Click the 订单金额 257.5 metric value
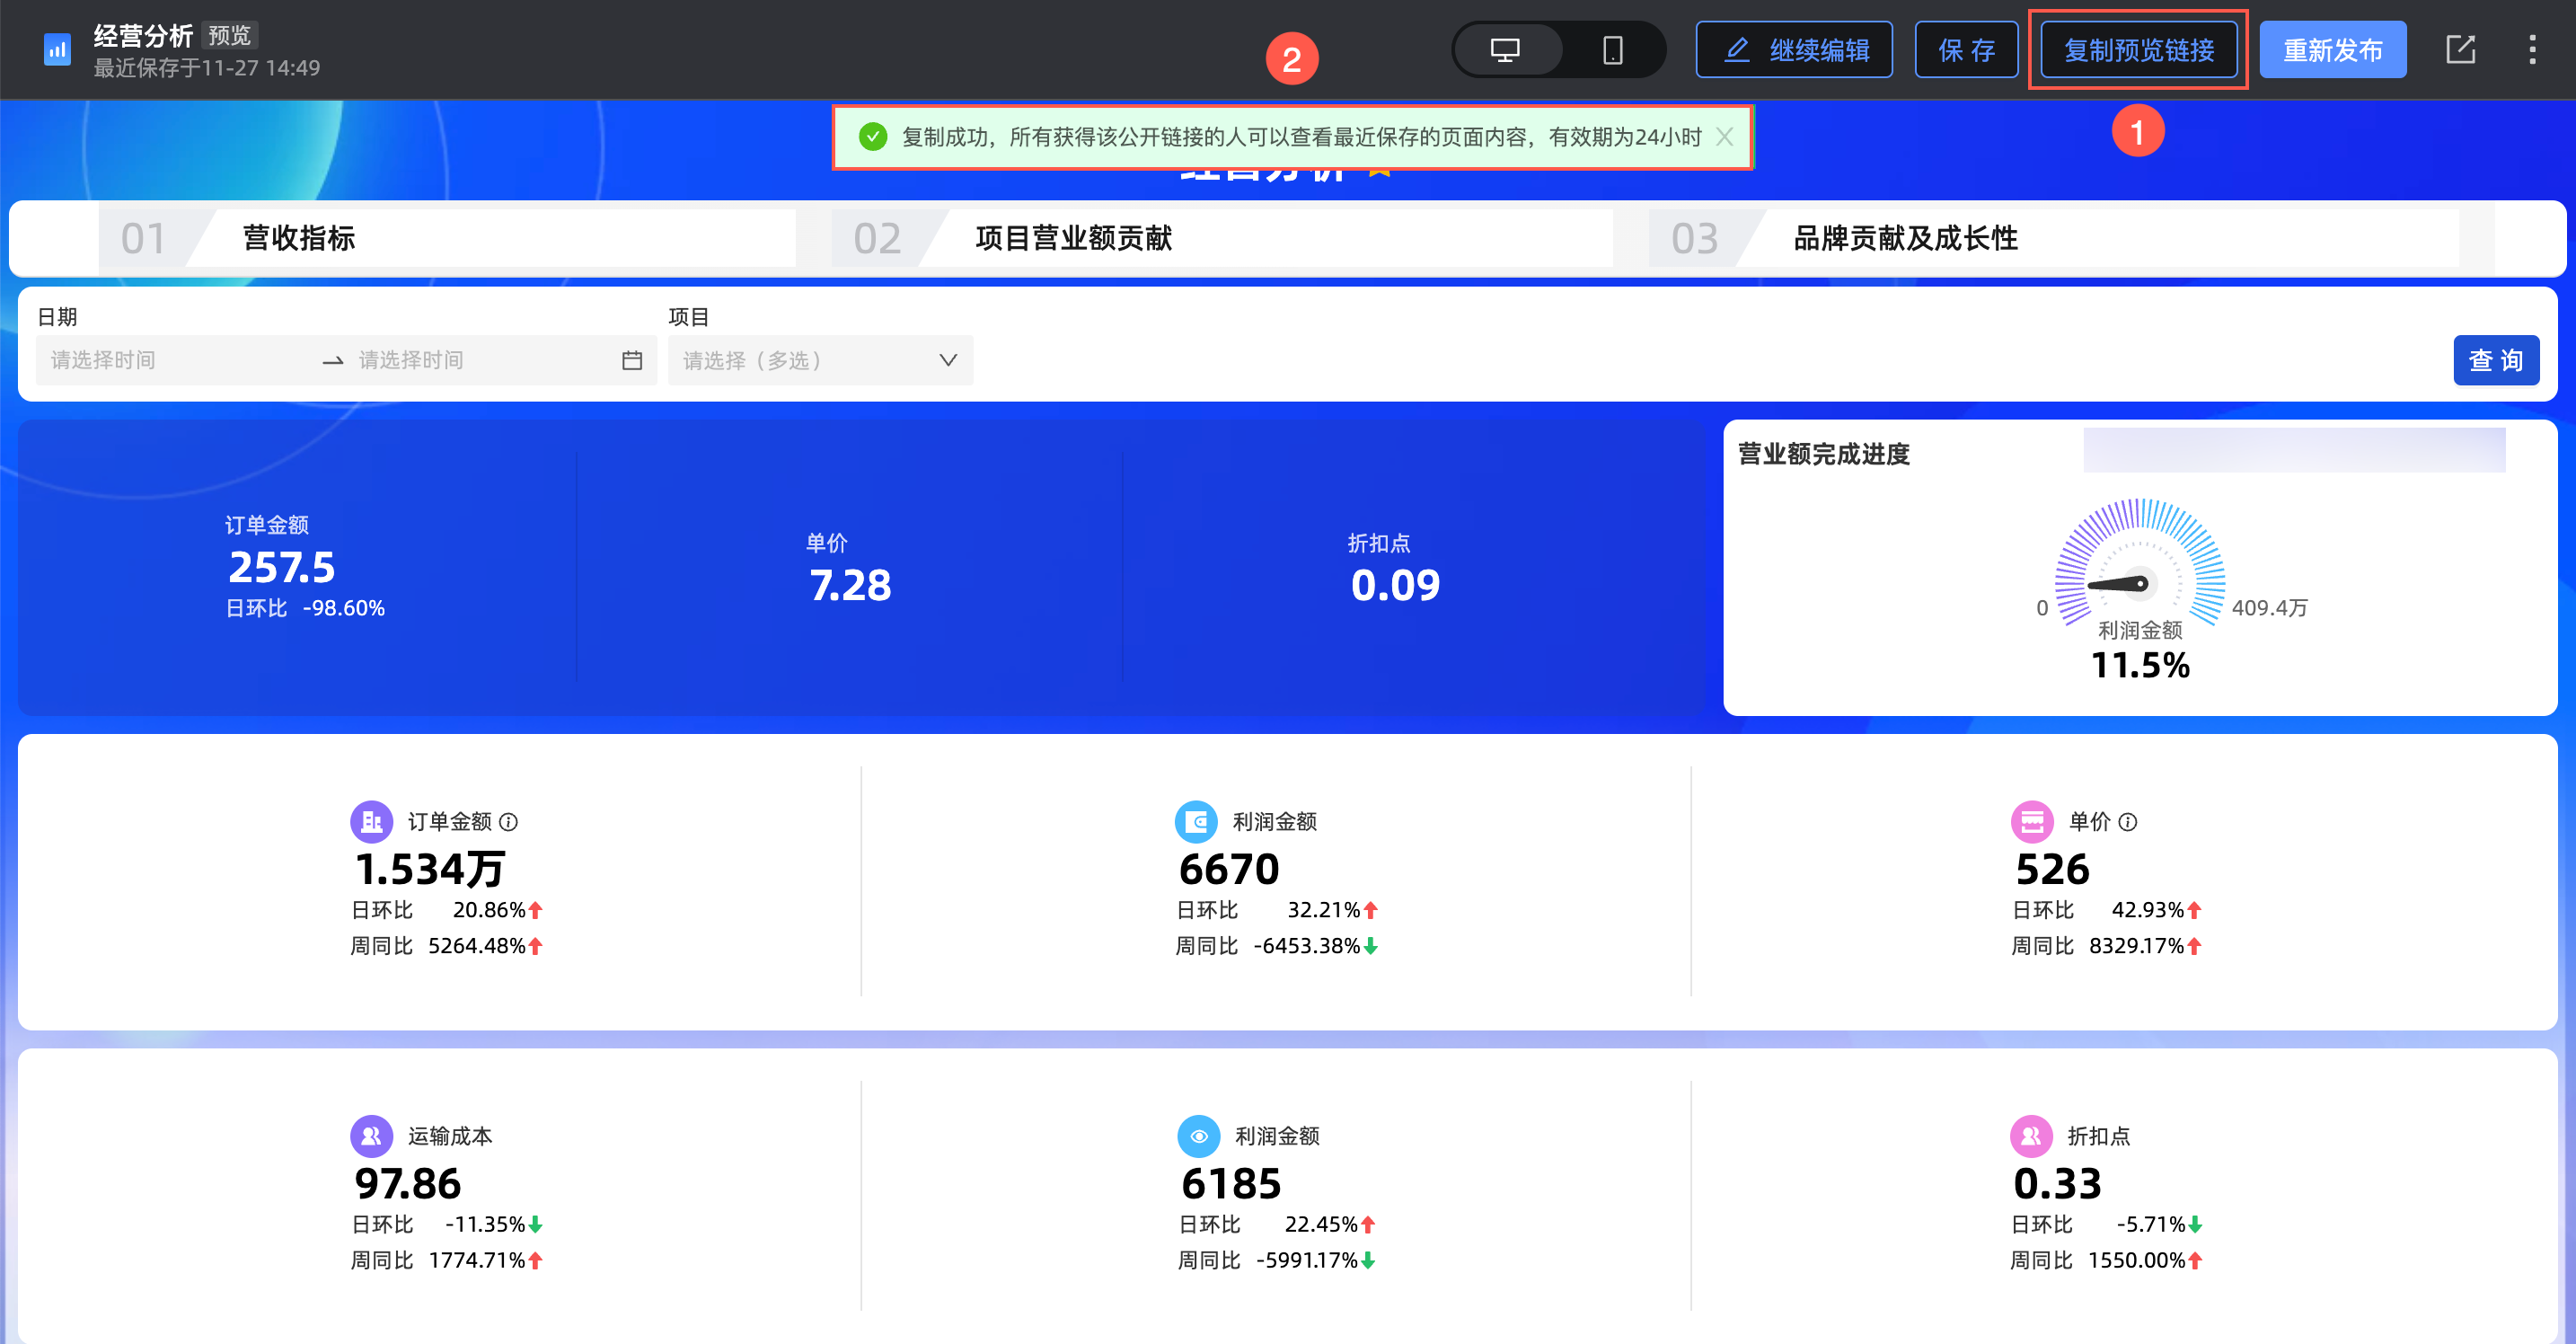Image resolution: width=2576 pixels, height=1344 pixels. [x=282, y=567]
